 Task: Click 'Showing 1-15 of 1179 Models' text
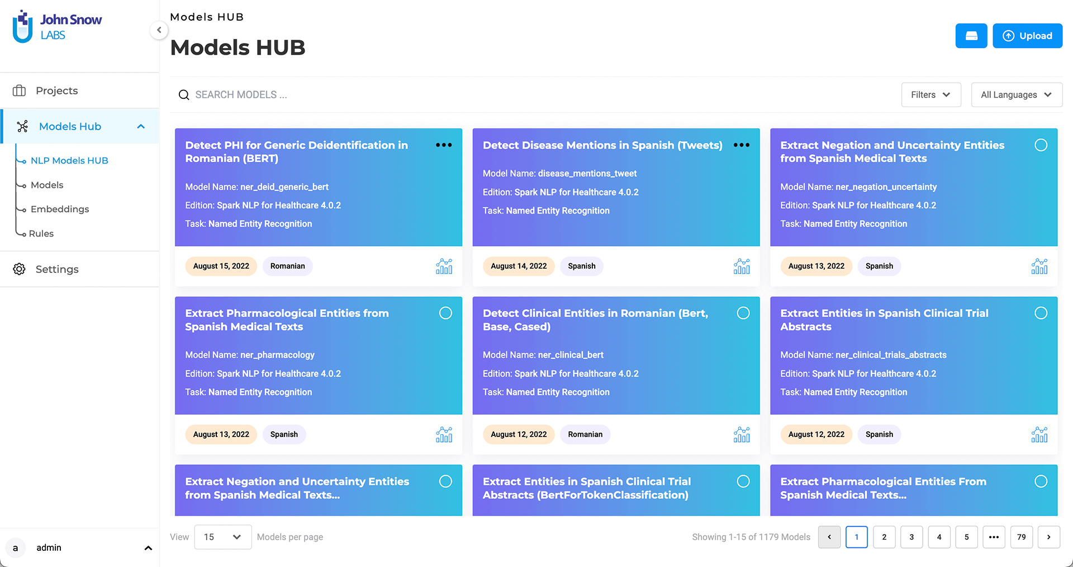(x=751, y=537)
